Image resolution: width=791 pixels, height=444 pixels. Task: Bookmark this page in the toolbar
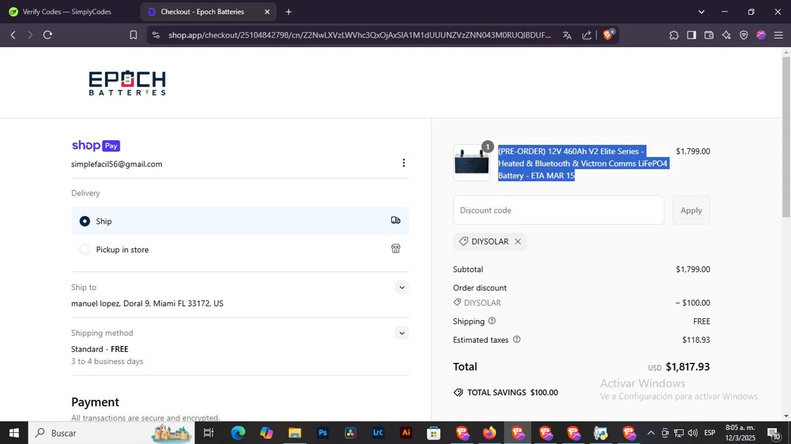click(x=133, y=35)
